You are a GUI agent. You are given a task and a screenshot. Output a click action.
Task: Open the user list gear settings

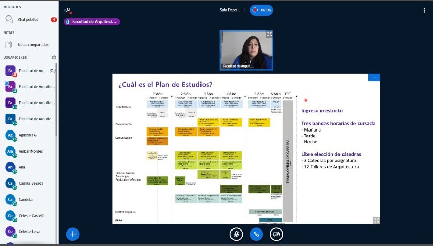54,57
